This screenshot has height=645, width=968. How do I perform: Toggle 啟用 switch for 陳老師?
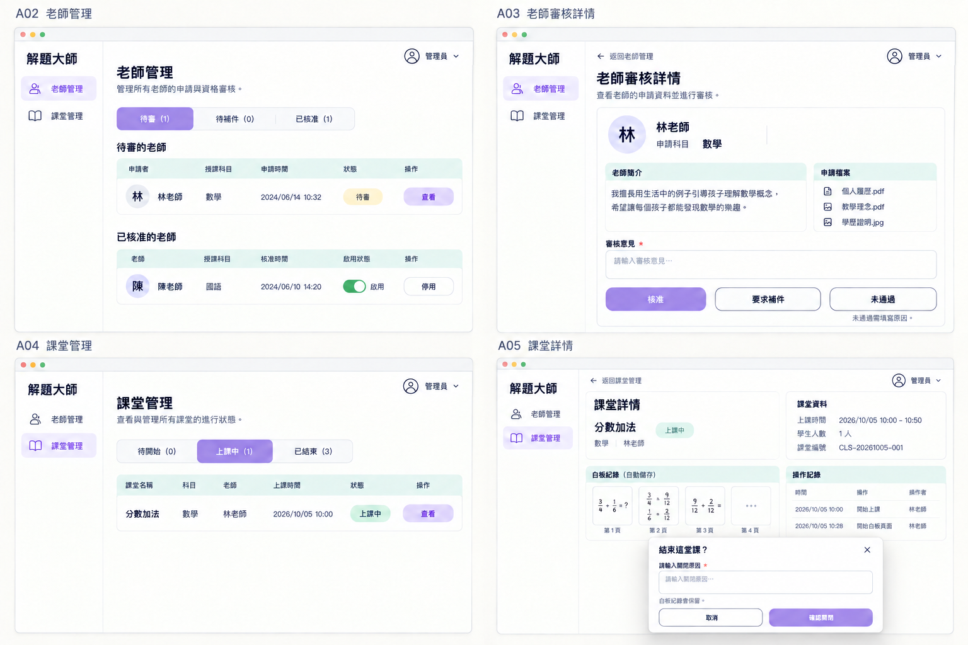354,286
